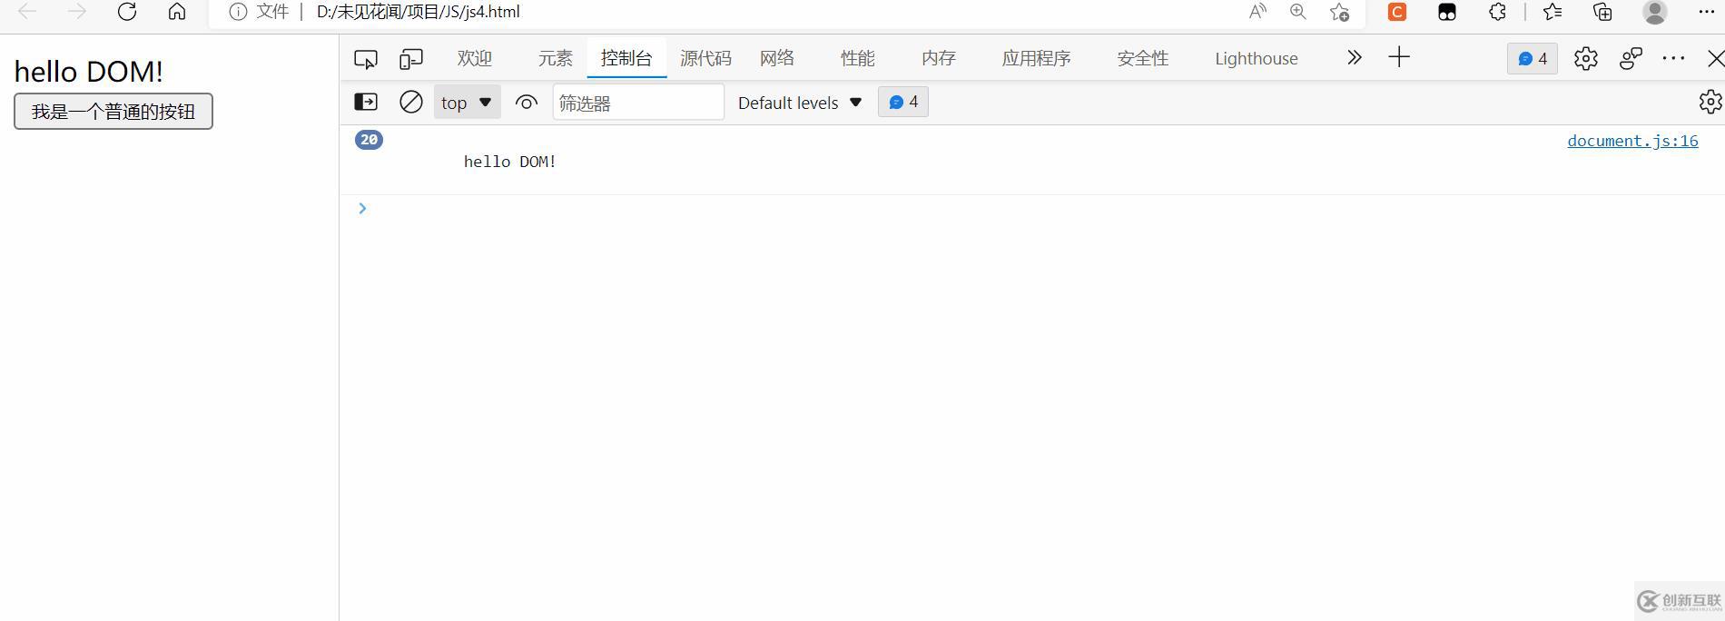
Task: Click the console prompt chevron
Action: 362,209
